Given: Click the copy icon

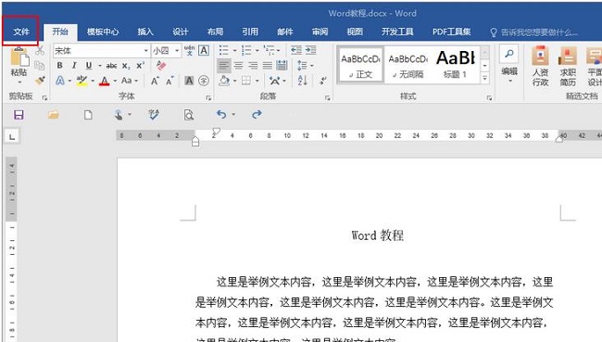Looking at the screenshot, I should [40, 66].
